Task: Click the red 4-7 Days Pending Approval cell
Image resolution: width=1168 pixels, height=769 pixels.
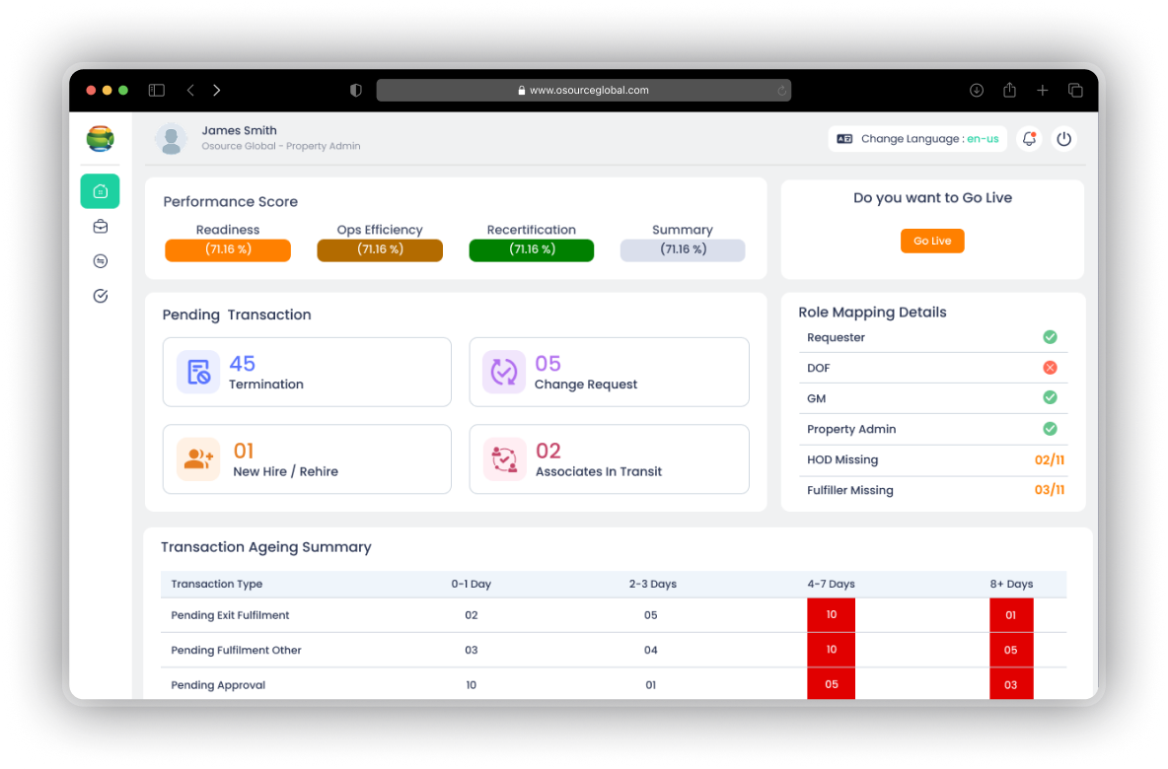Action: pyautogui.click(x=832, y=684)
